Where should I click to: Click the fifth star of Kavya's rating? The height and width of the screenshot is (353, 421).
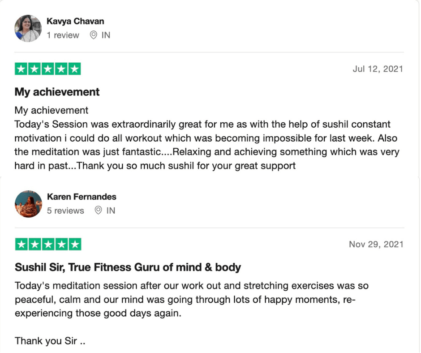click(75, 69)
